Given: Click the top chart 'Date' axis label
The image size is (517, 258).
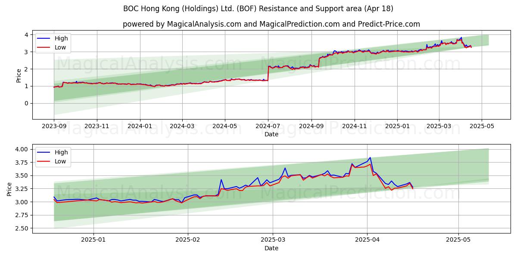Looking at the screenshot, I should coord(271,134).
